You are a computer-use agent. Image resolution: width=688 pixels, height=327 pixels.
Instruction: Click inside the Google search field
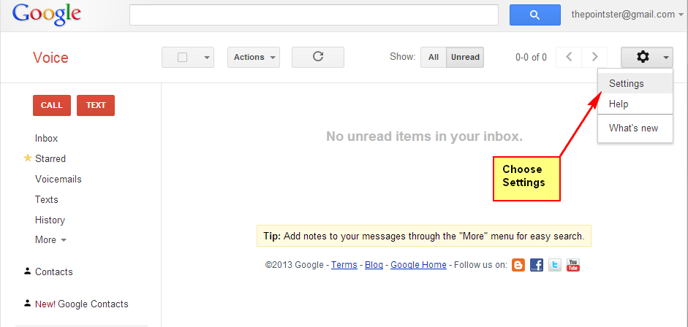[314, 15]
